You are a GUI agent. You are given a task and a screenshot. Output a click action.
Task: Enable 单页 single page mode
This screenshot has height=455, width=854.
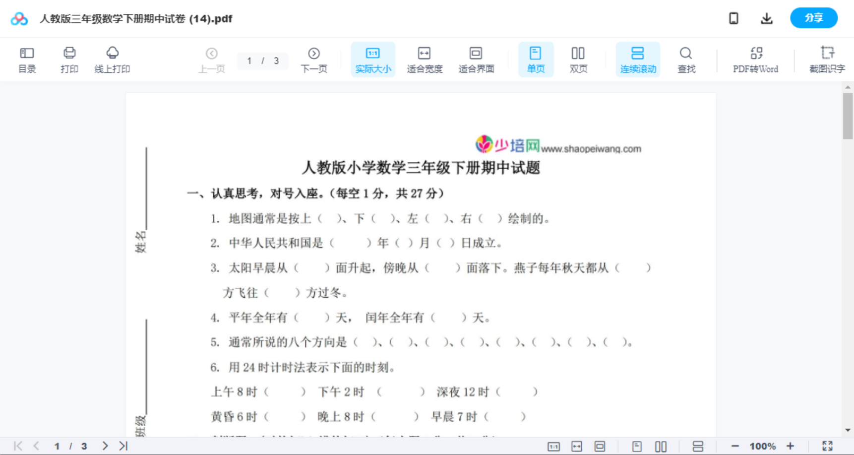(x=536, y=59)
